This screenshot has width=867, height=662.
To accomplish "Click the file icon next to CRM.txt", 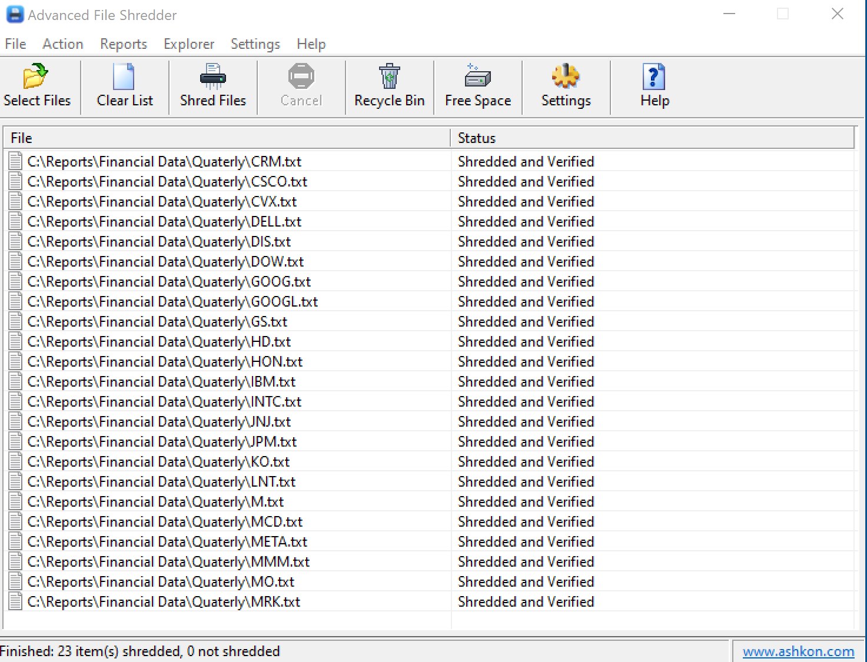I will (x=16, y=161).
